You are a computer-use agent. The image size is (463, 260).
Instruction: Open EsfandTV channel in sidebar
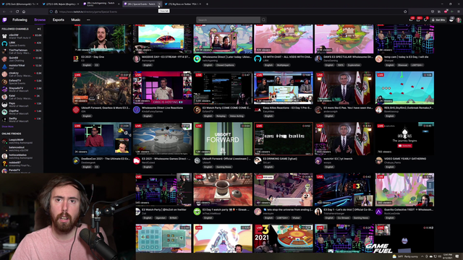(x=21, y=82)
